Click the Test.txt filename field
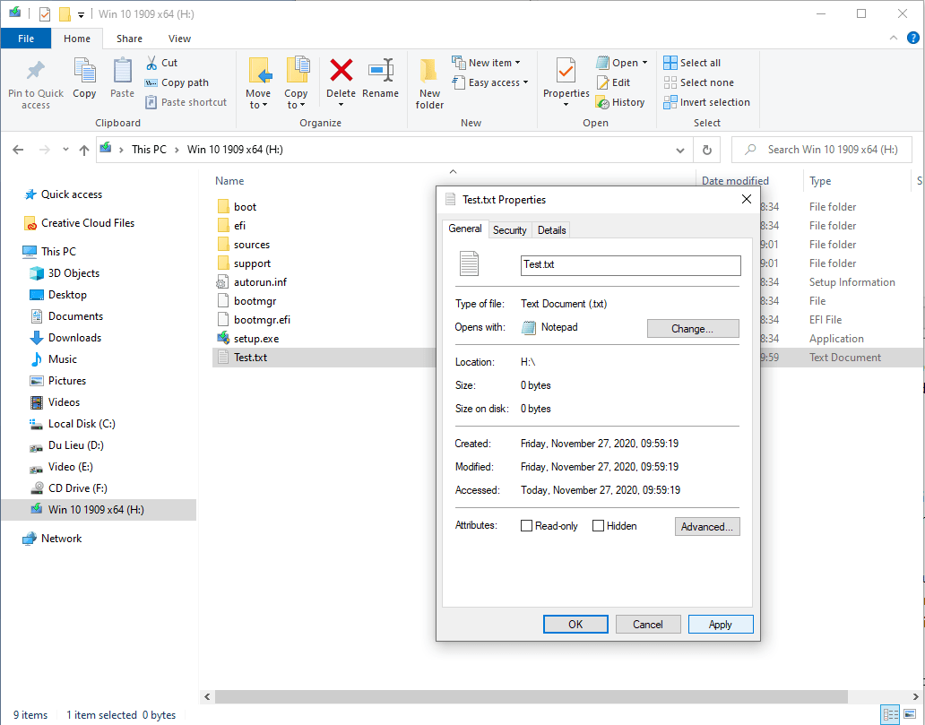This screenshot has height=725, width=925. click(631, 265)
